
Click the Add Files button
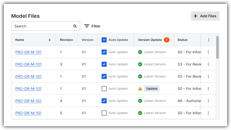[x=205, y=16]
